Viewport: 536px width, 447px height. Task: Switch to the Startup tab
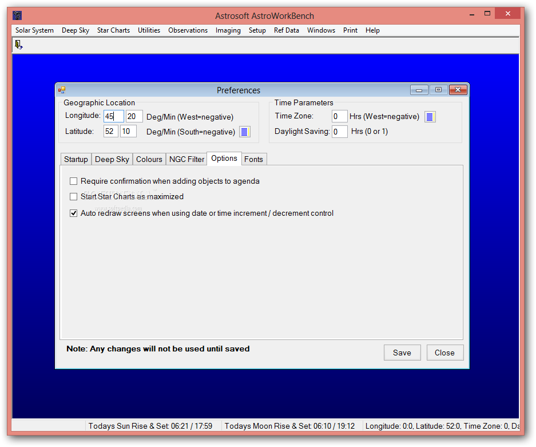click(76, 159)
